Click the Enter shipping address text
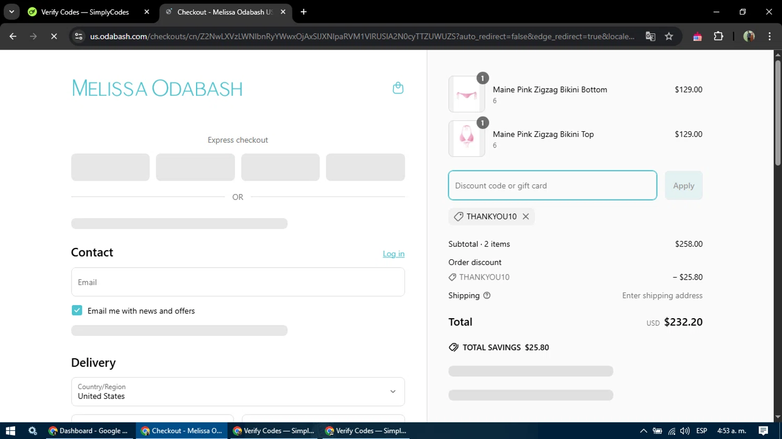The height and width of the screenshot is (439, 782). 662,296
